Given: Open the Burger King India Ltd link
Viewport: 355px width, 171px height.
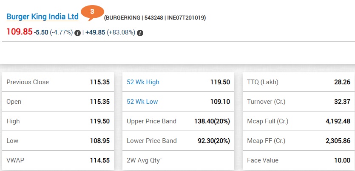Looking at the screenshot, I should [x=43, y=17].
